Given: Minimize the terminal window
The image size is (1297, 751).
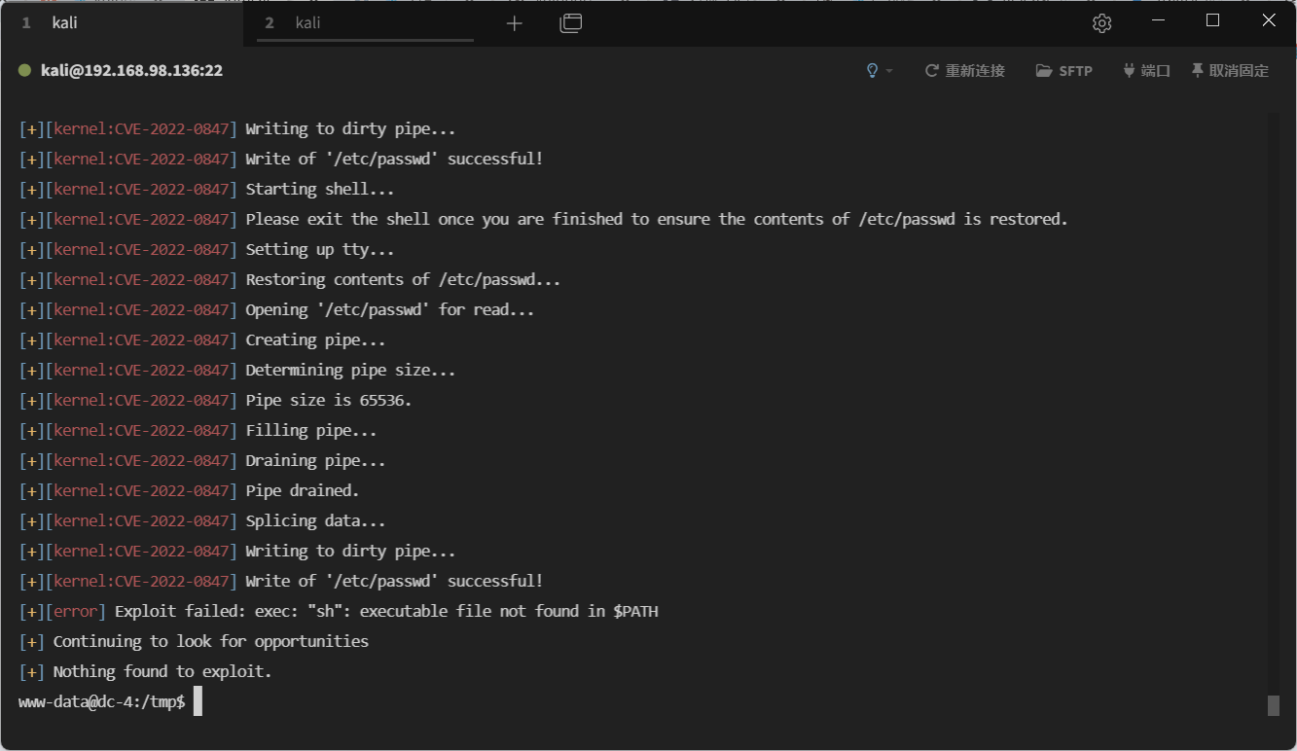Looking at the screenshot, I should click(x=1157, y=20).
